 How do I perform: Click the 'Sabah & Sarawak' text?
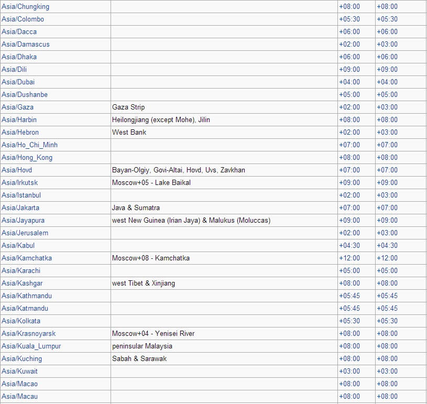(x=139, y=358)
